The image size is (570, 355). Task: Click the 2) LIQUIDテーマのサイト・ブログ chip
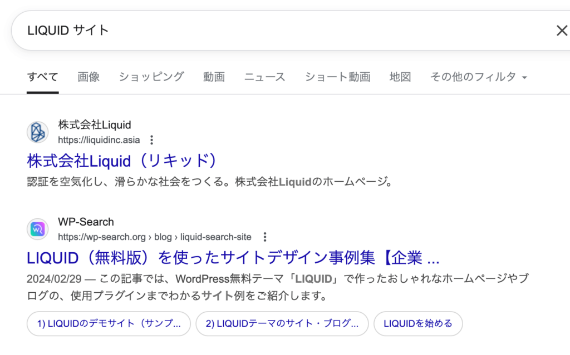tap(282, 323)
